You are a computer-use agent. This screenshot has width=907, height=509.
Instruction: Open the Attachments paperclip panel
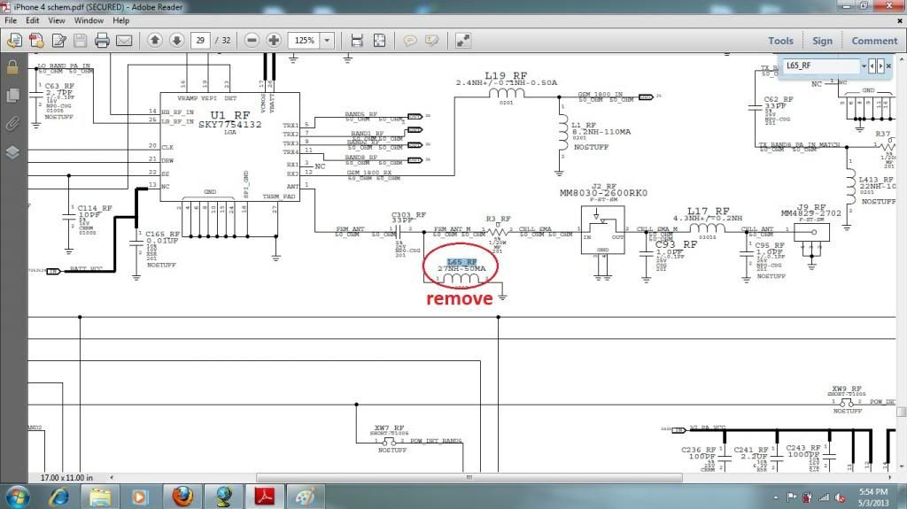click(x=12, y=123)
